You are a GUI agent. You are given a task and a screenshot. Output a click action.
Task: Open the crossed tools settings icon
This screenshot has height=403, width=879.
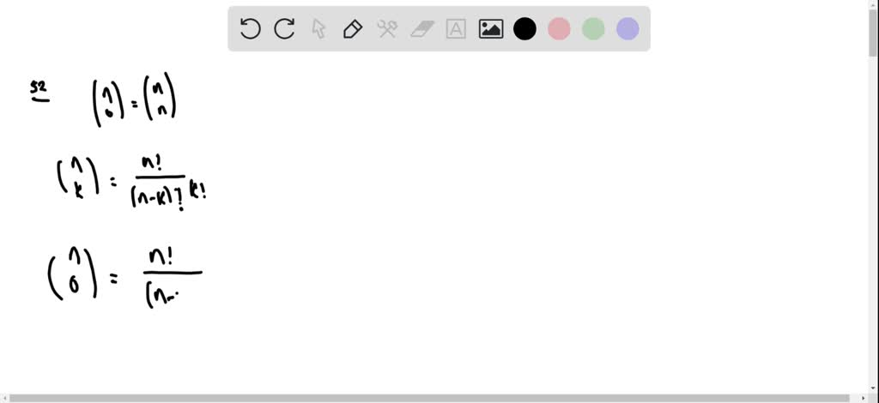click(387, 28)
